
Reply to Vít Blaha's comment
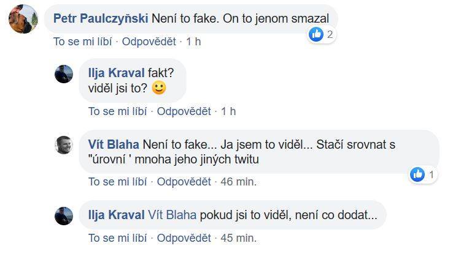[184, 182]
